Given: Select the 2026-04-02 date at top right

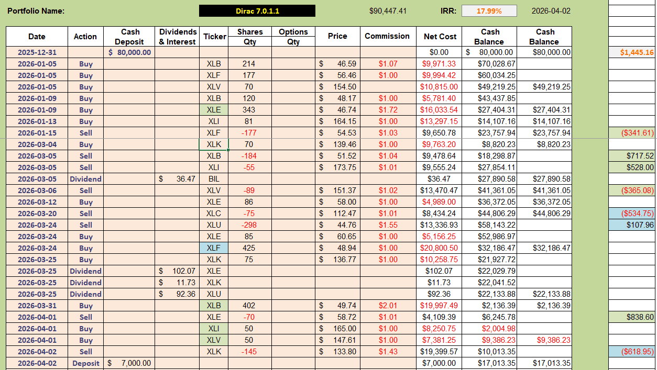Looking at the screenshot, I should (x=551, y=11).
